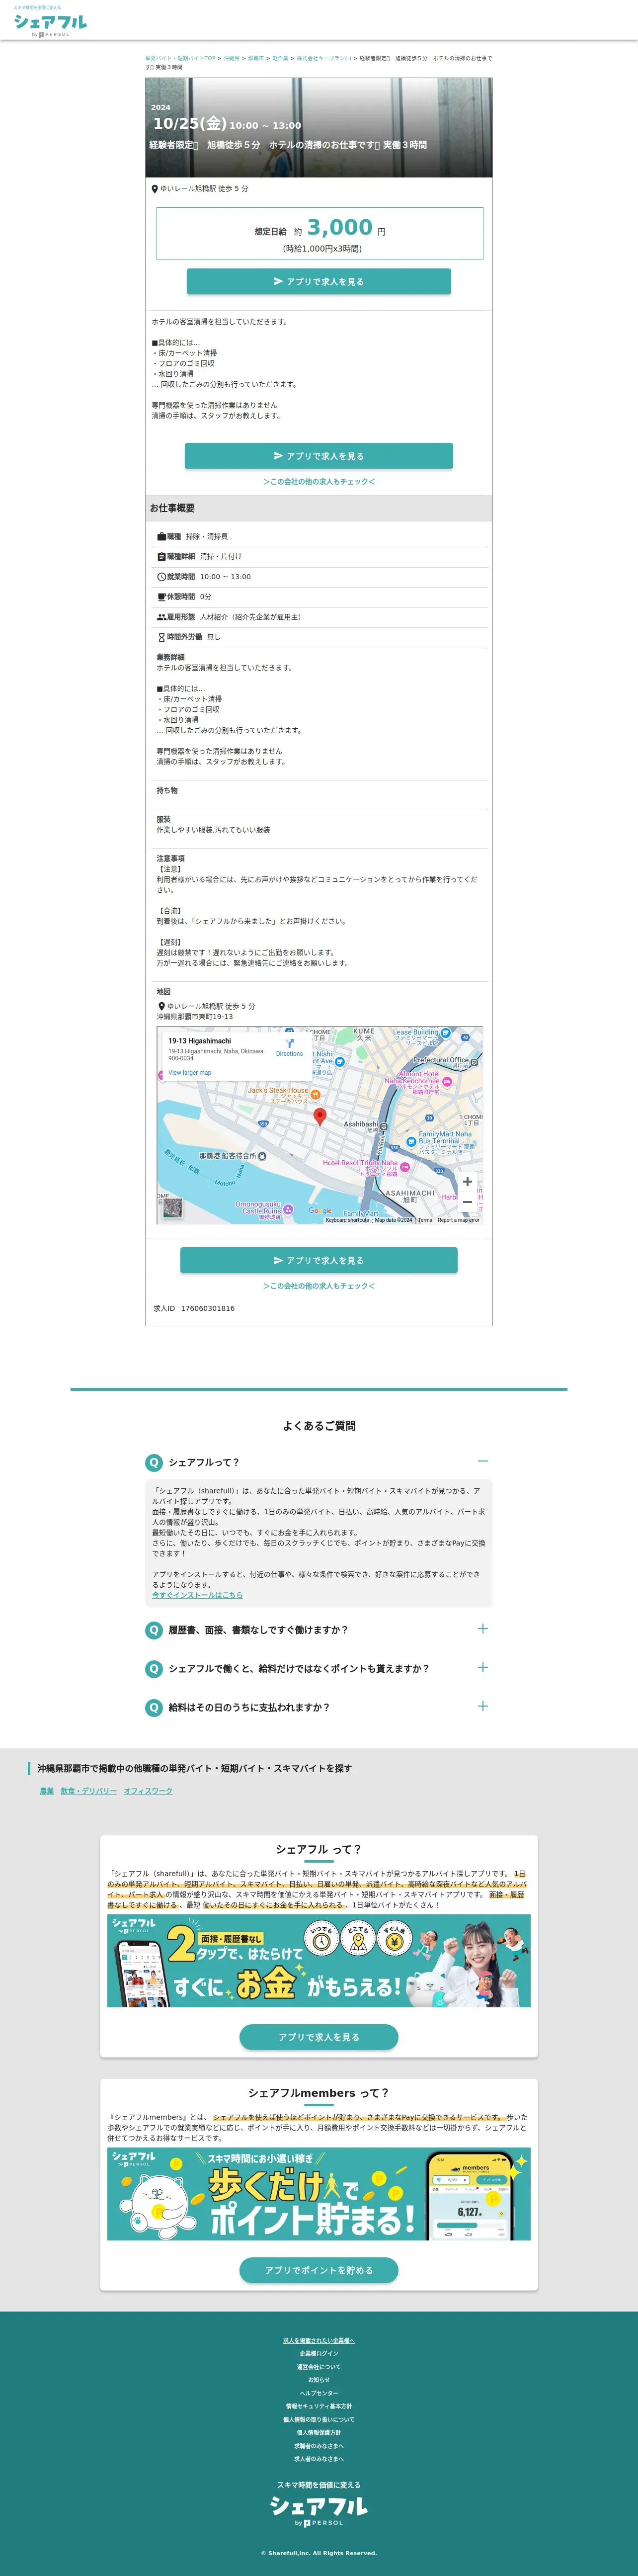Collapse the シェアフルって？ FAQ item
The image size is (638, 2576).
pos(319,1463)
